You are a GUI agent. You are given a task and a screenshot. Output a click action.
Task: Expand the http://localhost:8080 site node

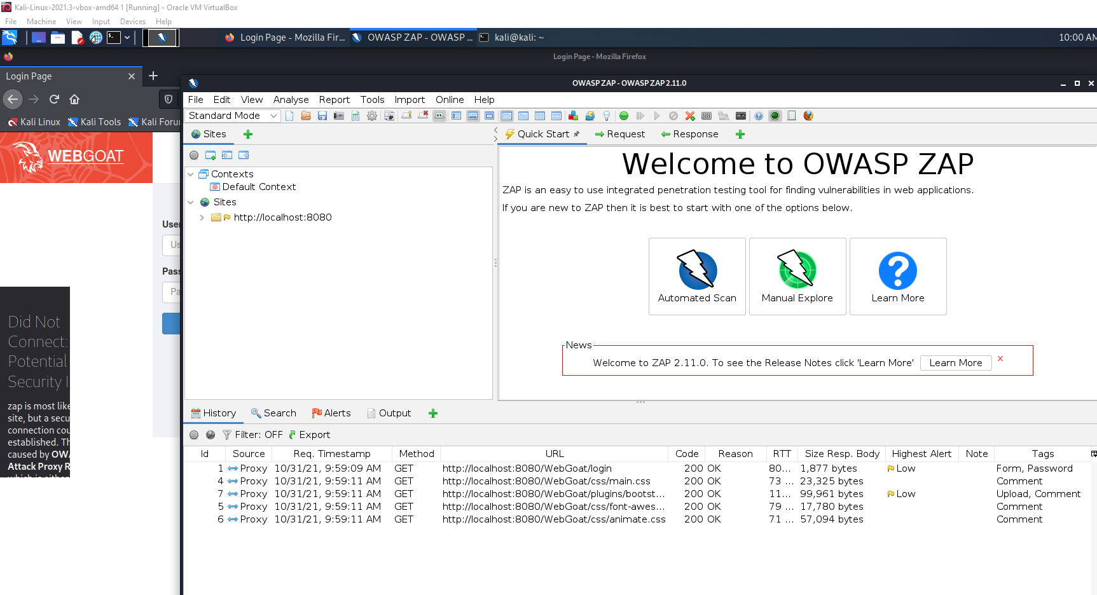202,217
